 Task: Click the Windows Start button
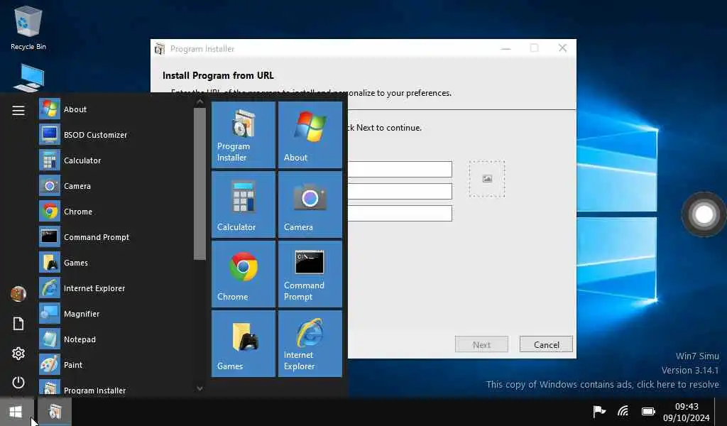(16, 412)
